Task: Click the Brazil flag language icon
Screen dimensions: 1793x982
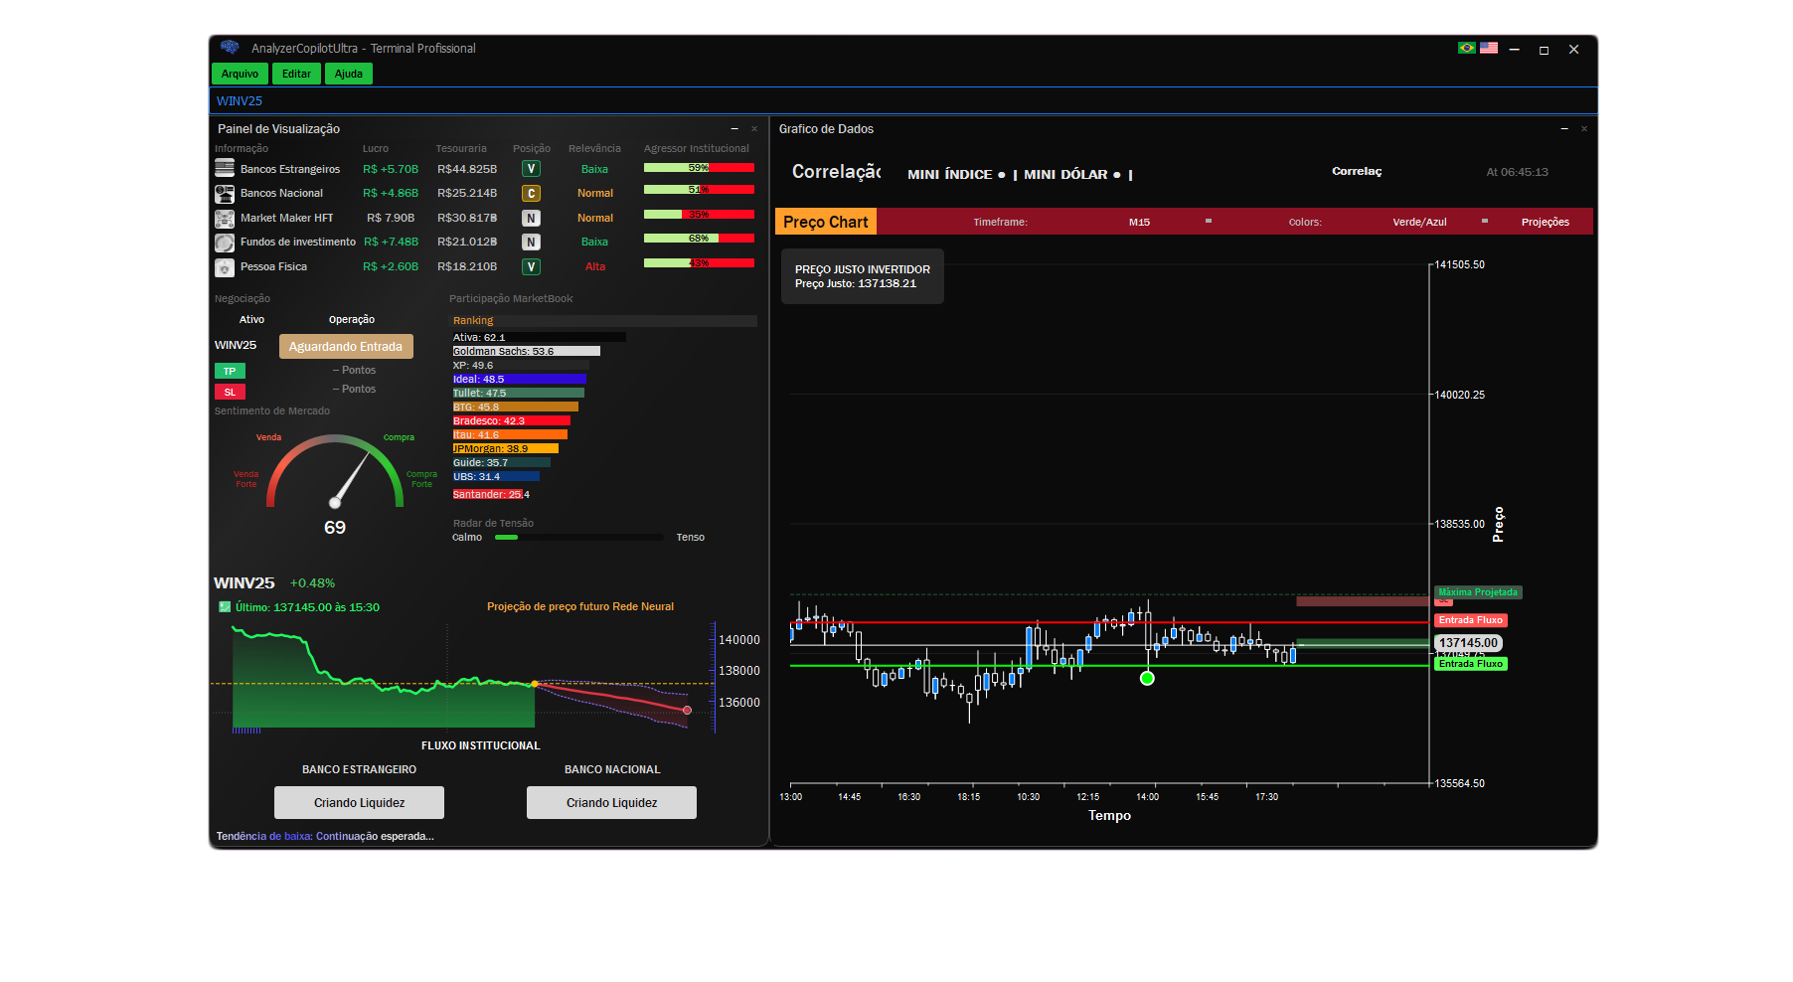Action: click(x=1465, y=47)
